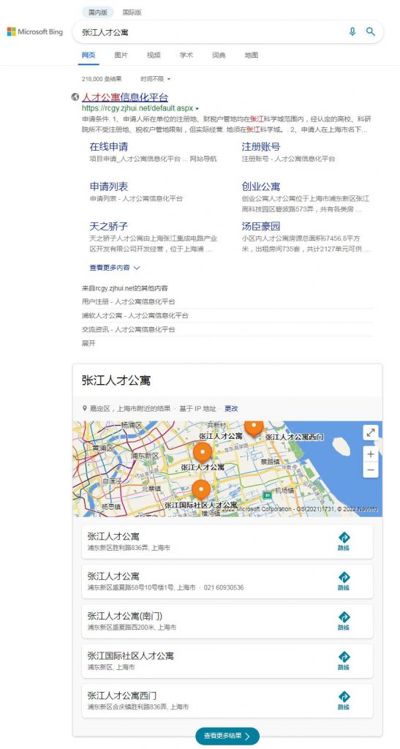Open dropdown arrow beside rcgy.zjhui.net URL

(197, 109)
